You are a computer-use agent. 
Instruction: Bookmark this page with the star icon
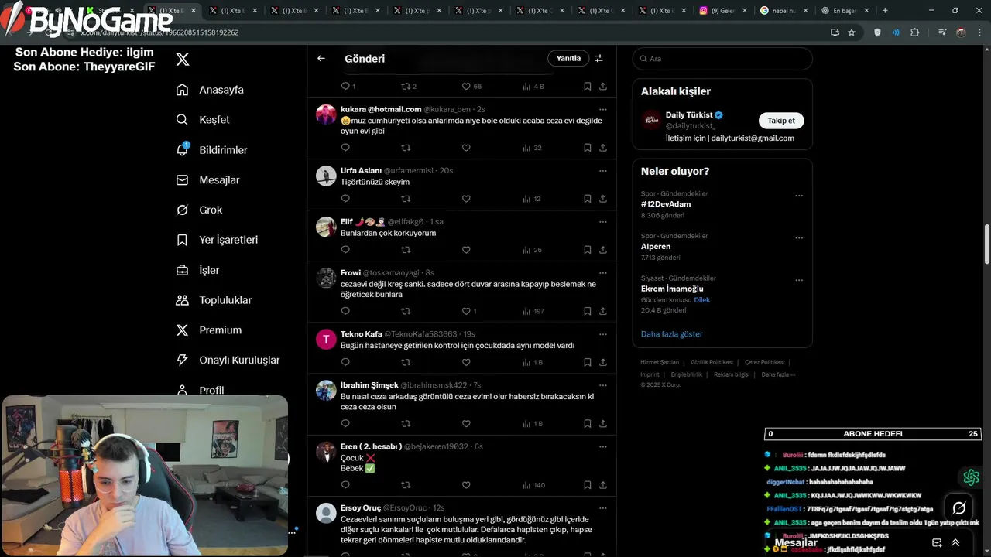point(852,32)
